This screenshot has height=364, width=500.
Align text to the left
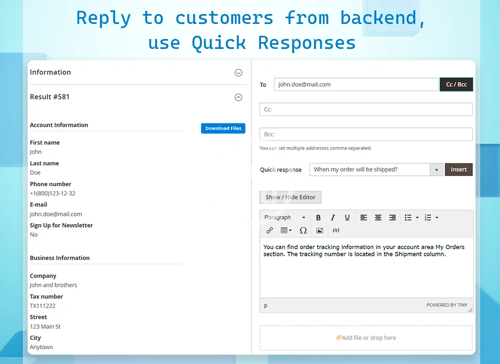(364, 218)
